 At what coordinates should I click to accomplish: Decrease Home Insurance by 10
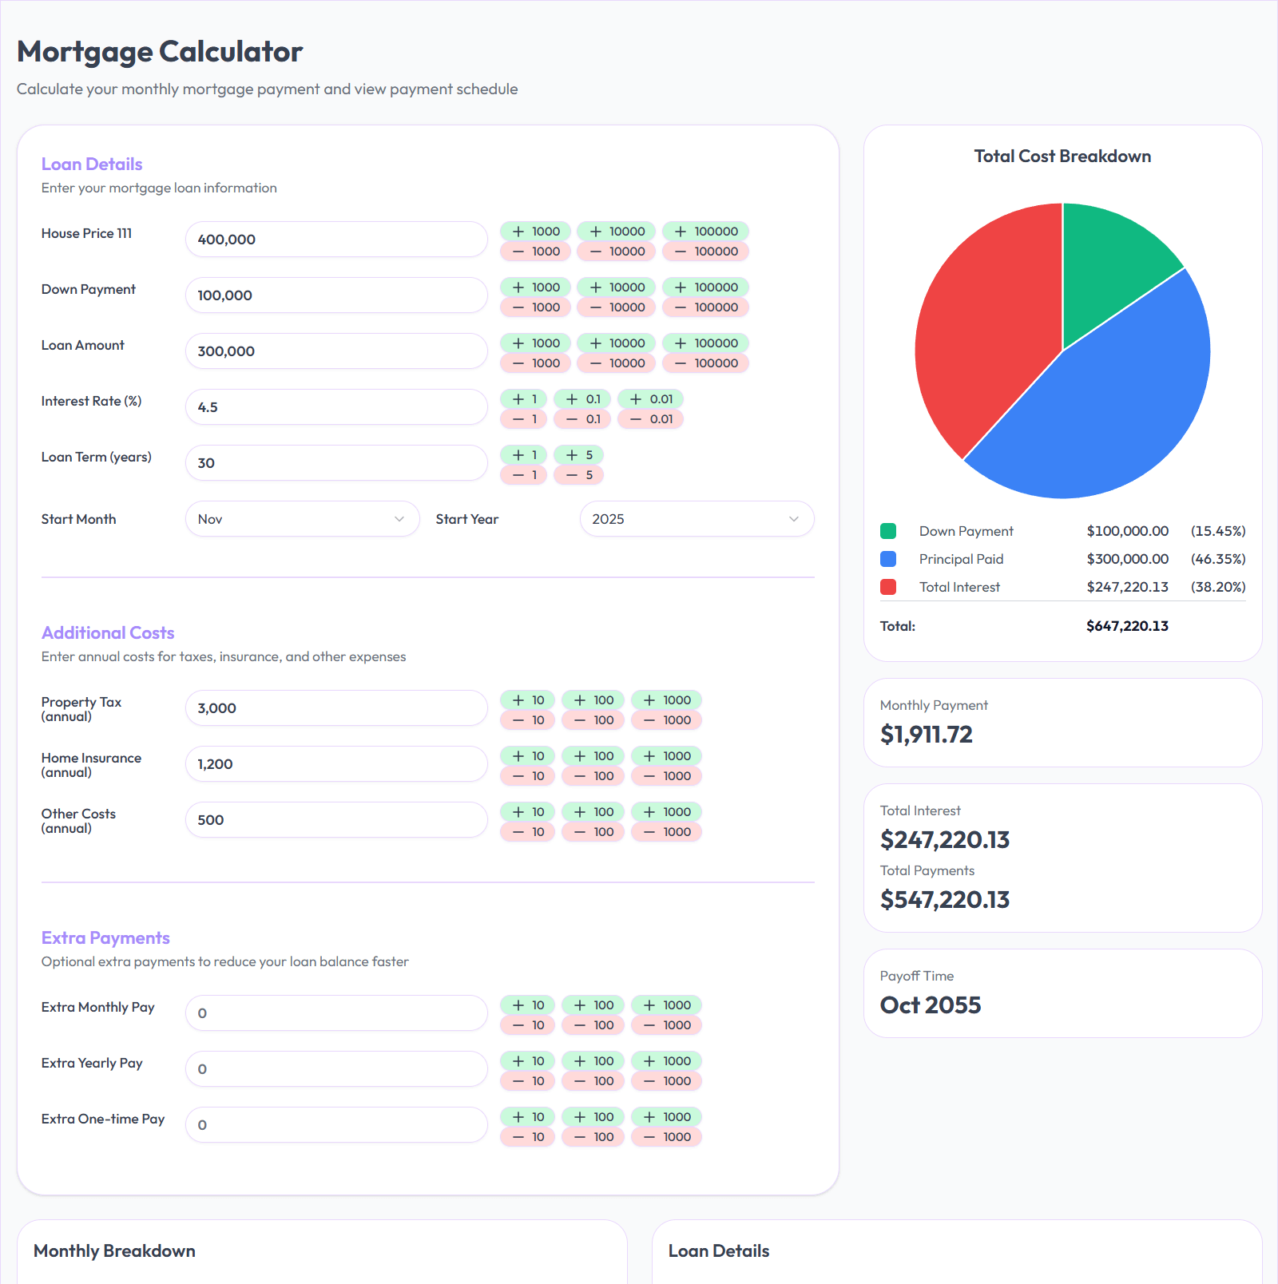[x=527, y=775]
